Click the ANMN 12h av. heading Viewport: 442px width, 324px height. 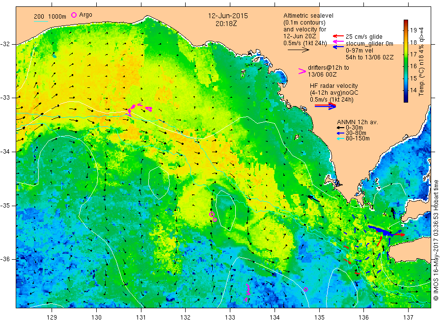coord(358,122)
